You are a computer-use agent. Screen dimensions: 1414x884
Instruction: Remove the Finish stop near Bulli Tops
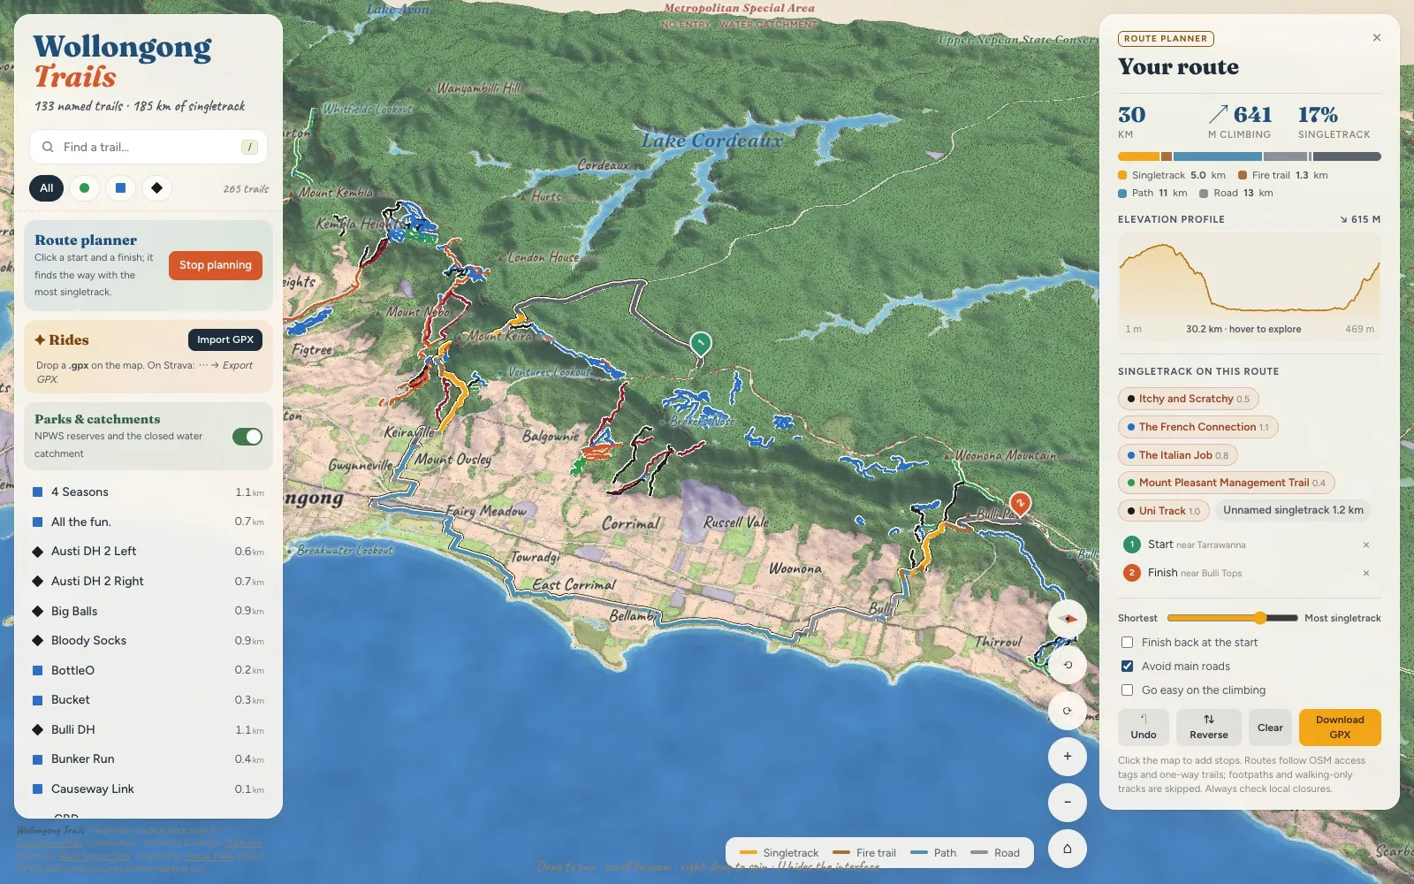(1366, 573)
